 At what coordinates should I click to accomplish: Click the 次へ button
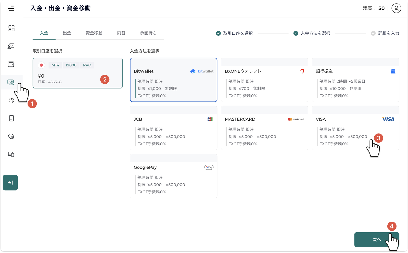tap(377, 240)
